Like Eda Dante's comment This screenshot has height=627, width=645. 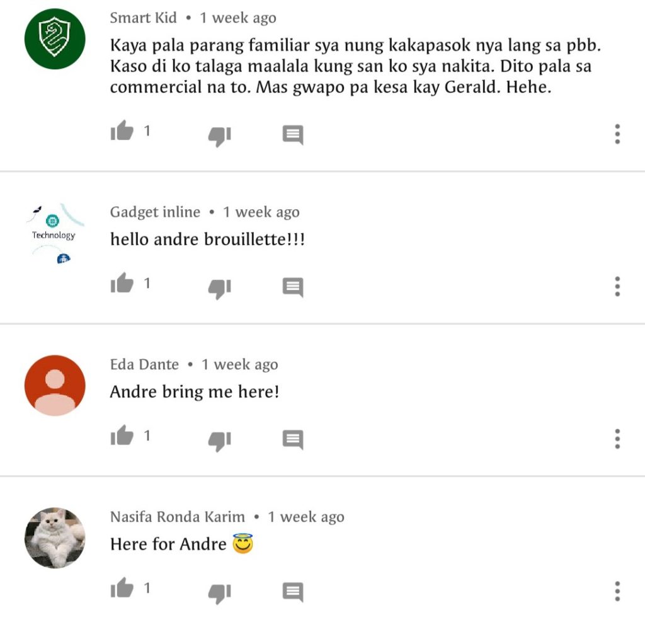coord(122,435)
